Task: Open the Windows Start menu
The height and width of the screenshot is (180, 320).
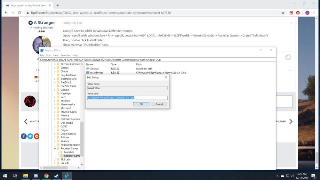Action: pyautogui.click(x=5, y=176)
